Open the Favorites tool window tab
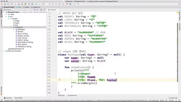The height and width of the screenshot is (102, 181). click(x=1, y=91)
